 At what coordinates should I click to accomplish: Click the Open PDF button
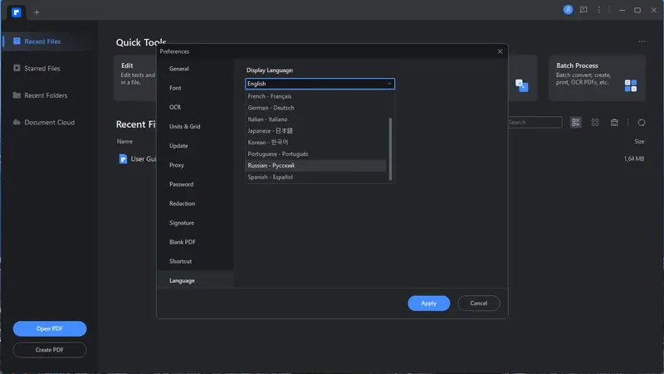[x=50, y=328]
